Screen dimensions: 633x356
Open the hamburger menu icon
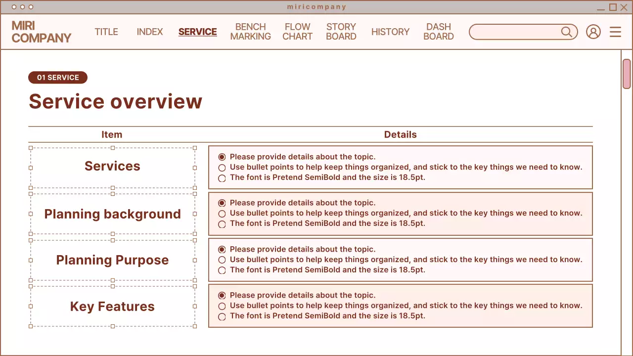615,32
